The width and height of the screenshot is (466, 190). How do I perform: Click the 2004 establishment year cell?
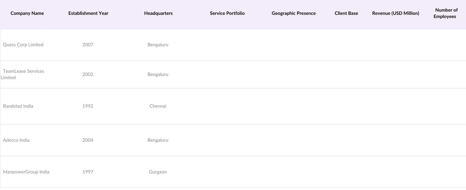point(88,140)
